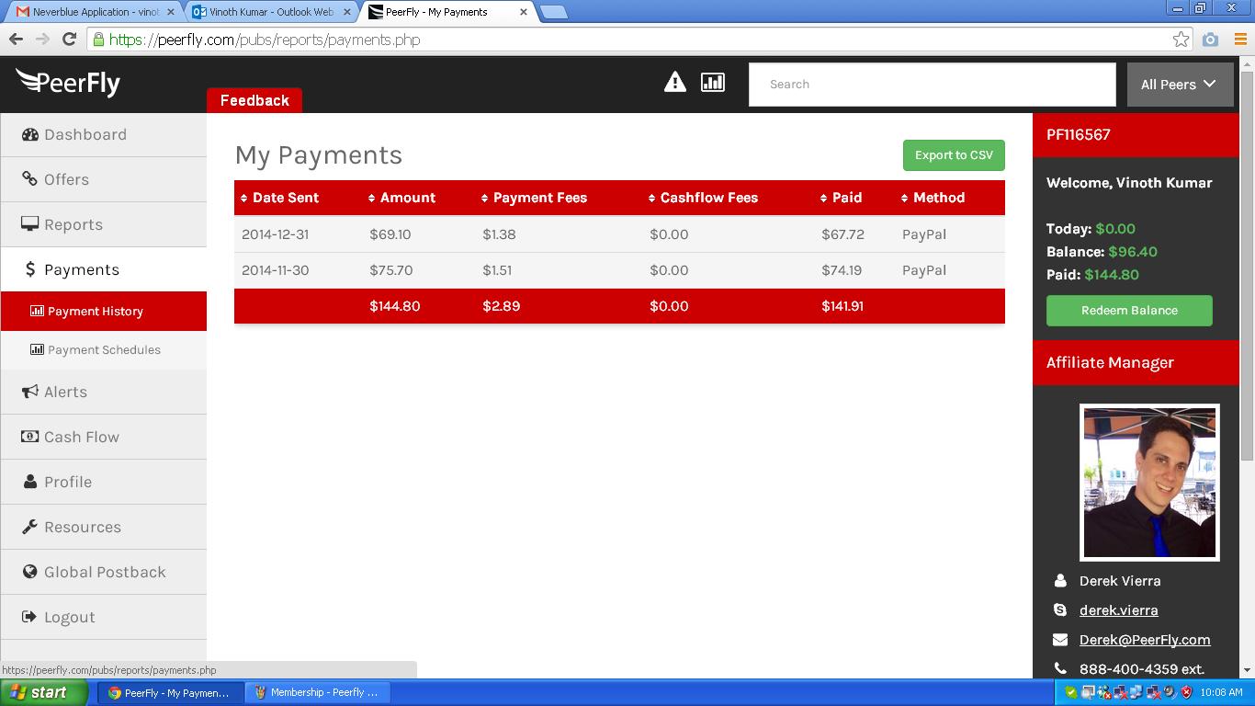This screenshot has height=706, width=1255.
Task: Go to Cash Flow menu item
Action: pyautogui.click(x=81, y=437)
